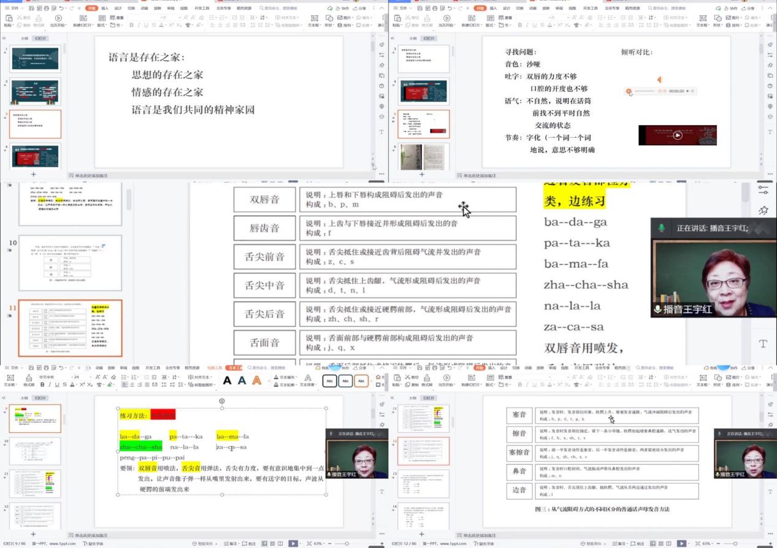Toggle Underline in the text tools ribbon
This screenshot has height=548, width=777.
pos(58,385)
